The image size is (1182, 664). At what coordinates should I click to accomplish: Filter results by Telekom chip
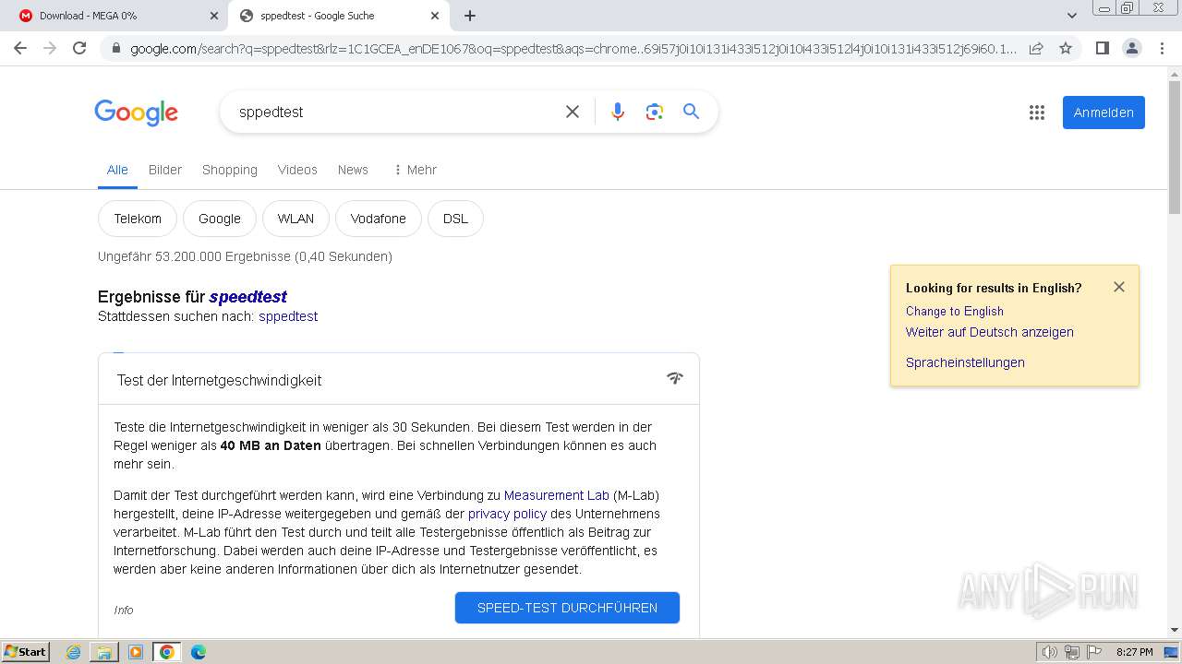[138, 219]
